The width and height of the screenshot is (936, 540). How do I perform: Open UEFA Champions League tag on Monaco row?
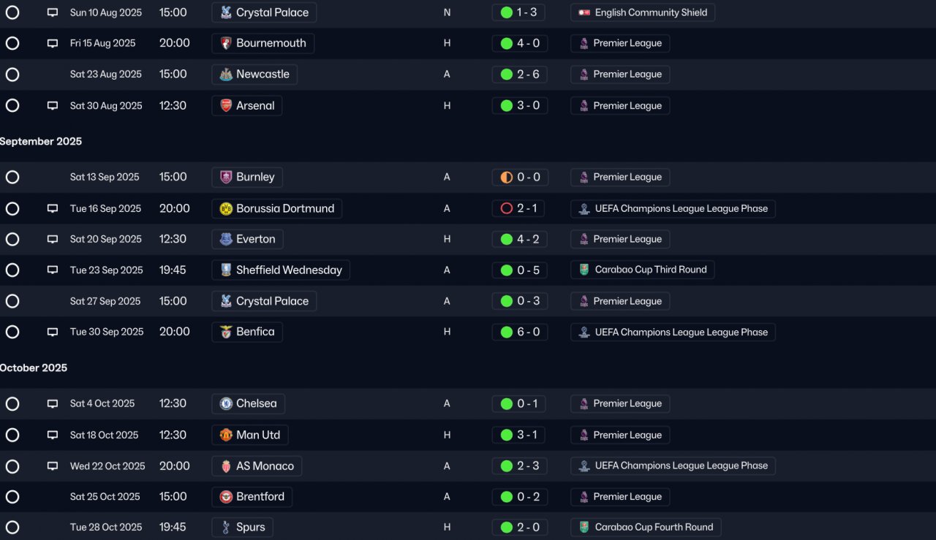point(673,466)
